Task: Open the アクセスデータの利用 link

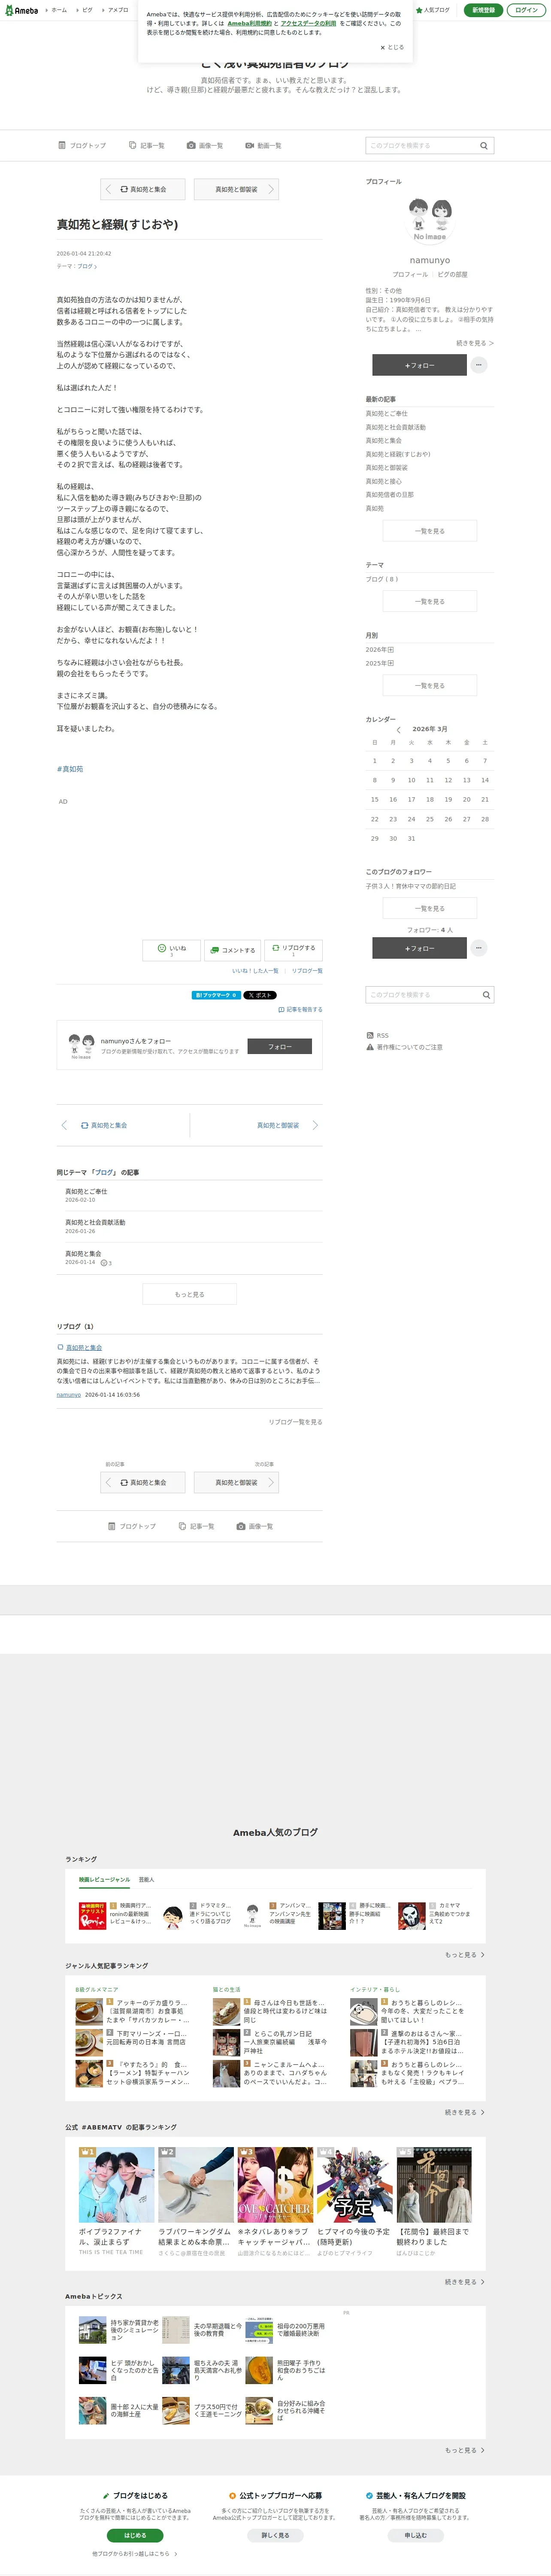Action: tap(308, 23)
